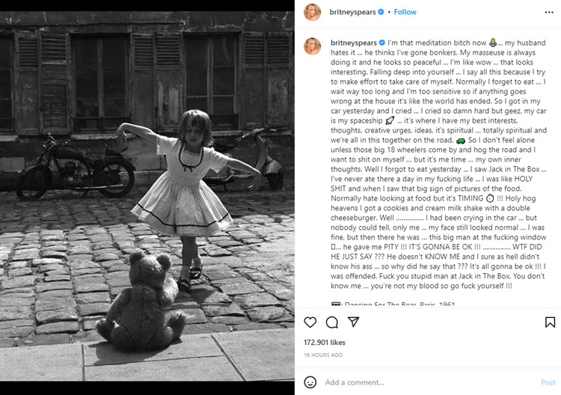Open the emoji picker in comment box

coord(310,382)
